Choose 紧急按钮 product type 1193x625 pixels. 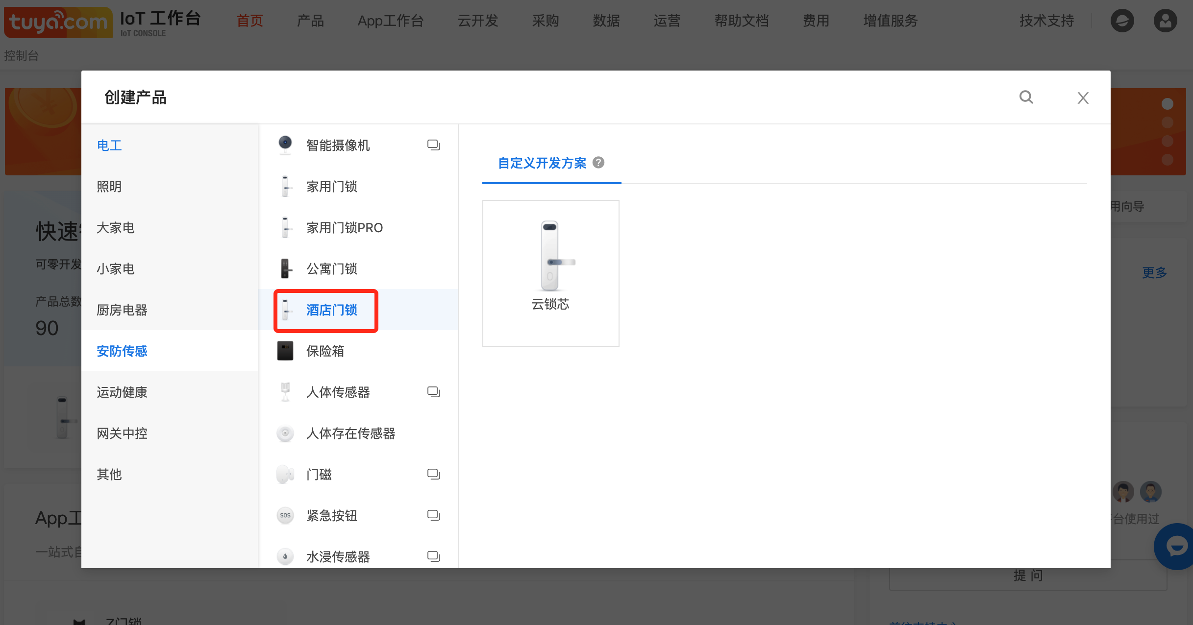[358, 515]
